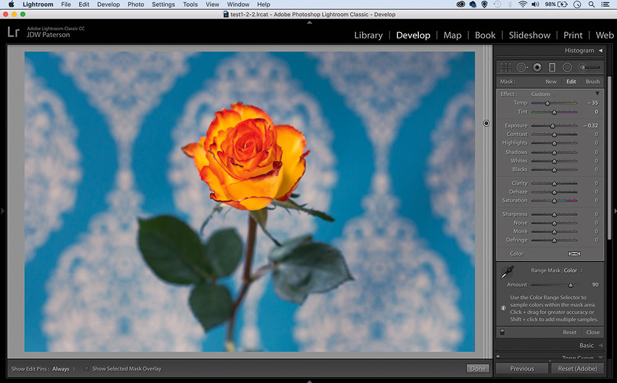The image size is (617, 383).
Task: Click the Temp value -35 field
Action: coord(592,103)
